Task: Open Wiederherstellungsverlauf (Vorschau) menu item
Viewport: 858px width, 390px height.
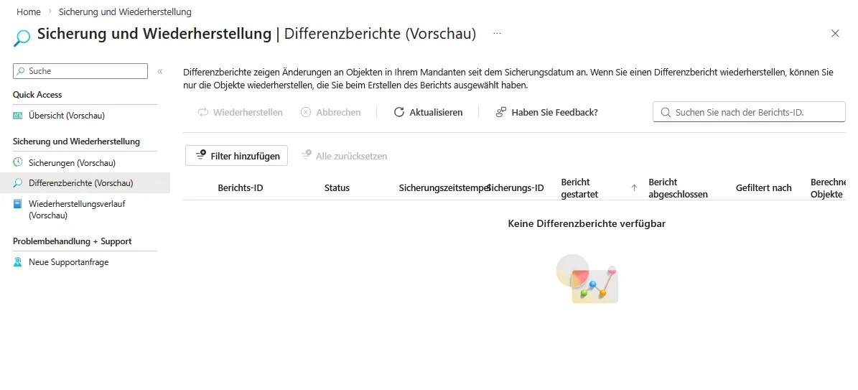Action: (77, 209)
